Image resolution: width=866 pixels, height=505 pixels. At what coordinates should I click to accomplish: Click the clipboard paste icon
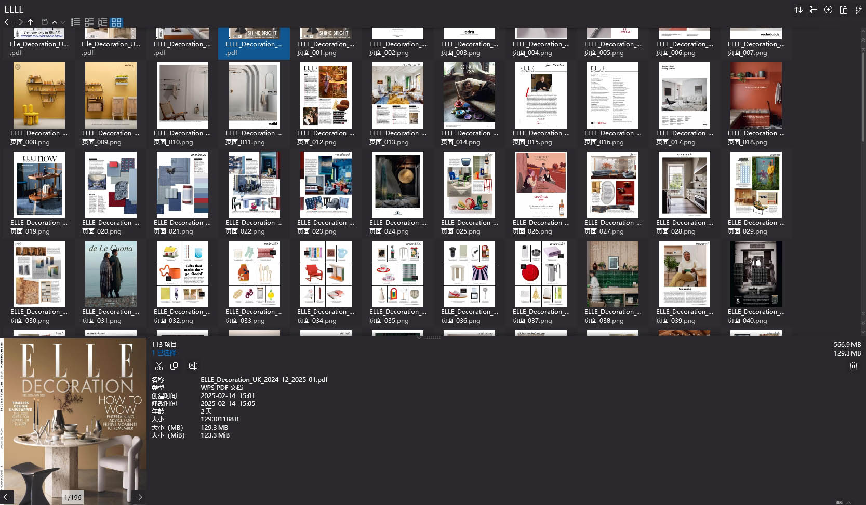tap(844, 10)
